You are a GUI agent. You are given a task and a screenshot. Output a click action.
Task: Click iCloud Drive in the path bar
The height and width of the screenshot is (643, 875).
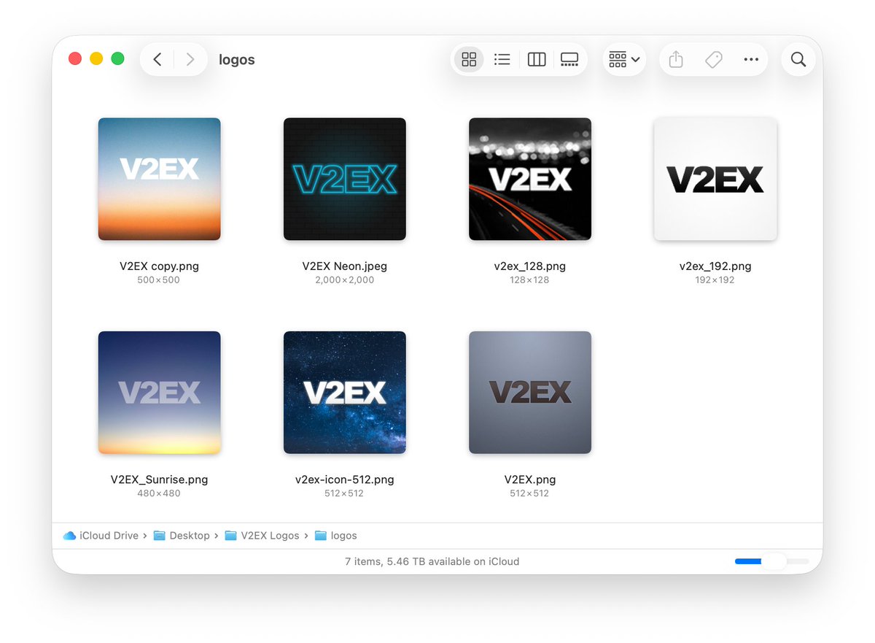tap(101, 536)
